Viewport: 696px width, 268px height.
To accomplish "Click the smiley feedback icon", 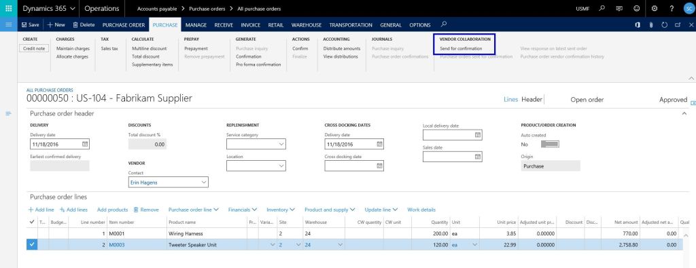I will [636, 8].
